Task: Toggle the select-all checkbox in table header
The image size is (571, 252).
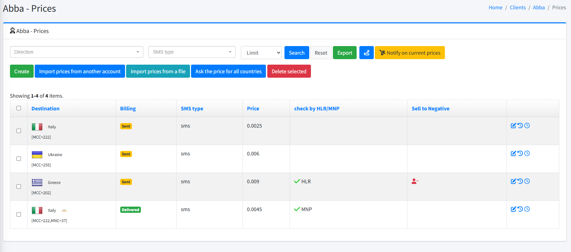Action: pyautogui.click(x=19, y=108)
